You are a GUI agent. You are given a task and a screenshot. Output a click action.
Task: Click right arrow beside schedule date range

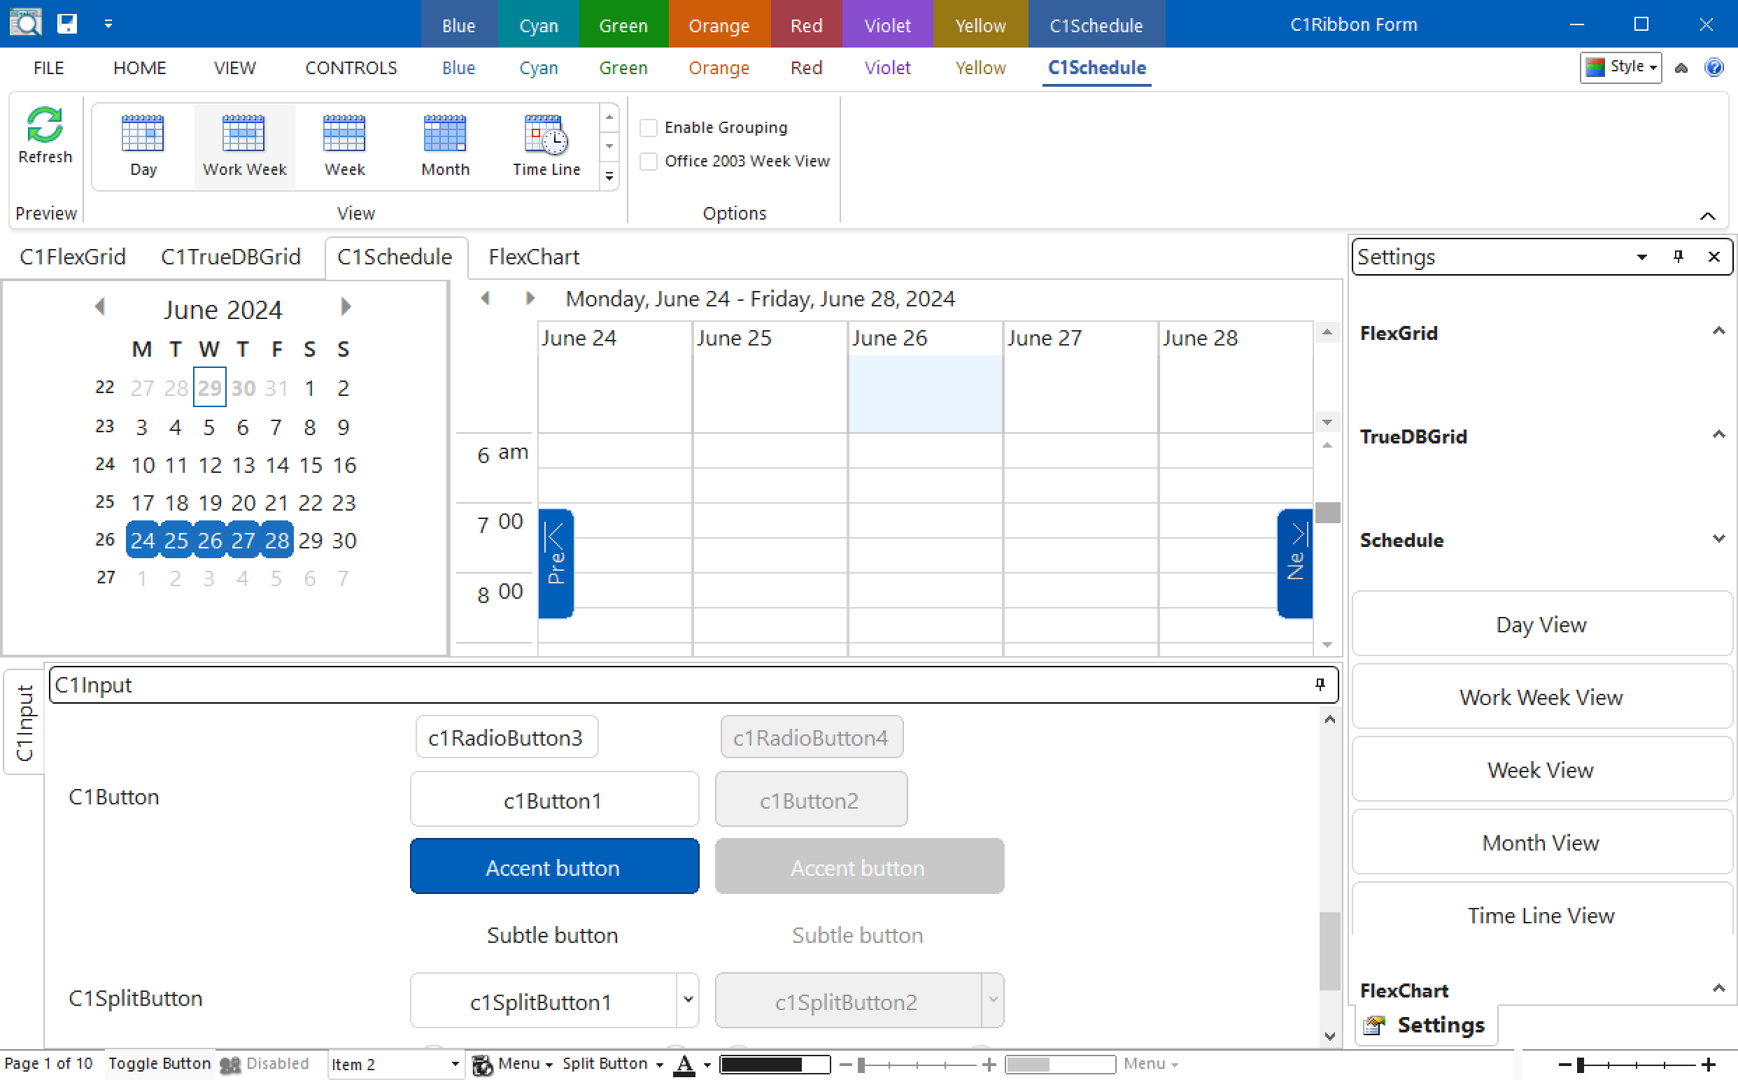(x=530, y=298)
